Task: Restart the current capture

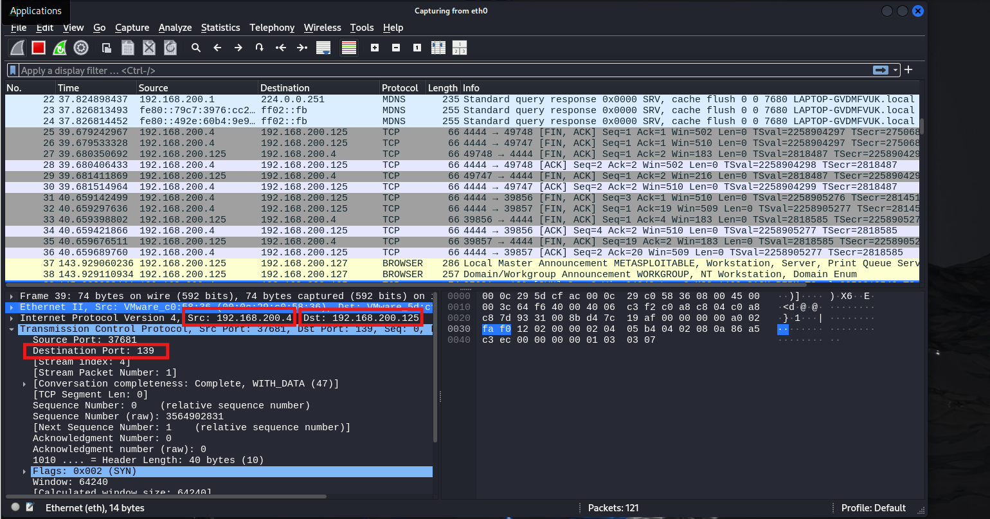Action: tap(59, 48)
